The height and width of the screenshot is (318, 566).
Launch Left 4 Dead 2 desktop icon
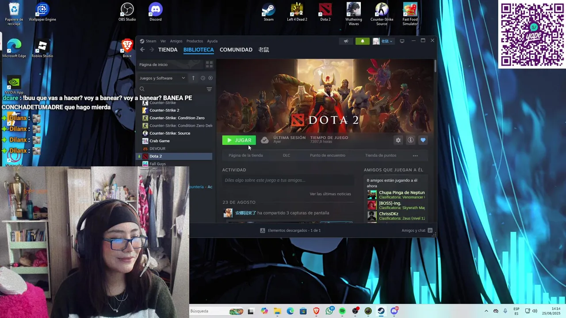point(297,12)
